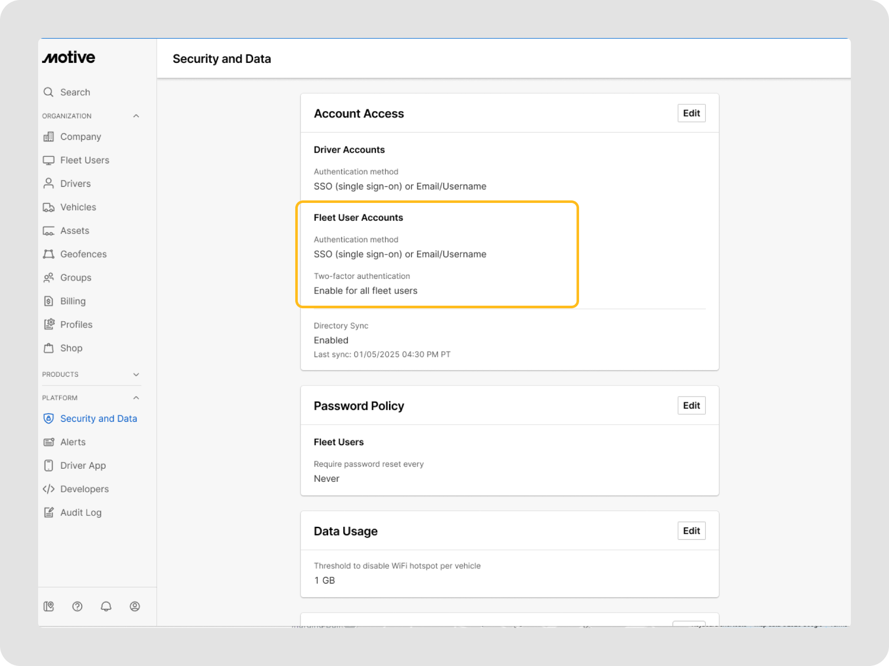Click the Search magnifier icon
Viewport: 889px width, 666px height.
click(49, 92)
